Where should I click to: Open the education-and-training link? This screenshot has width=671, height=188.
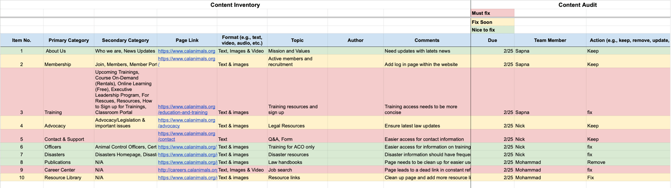(186, 110)
